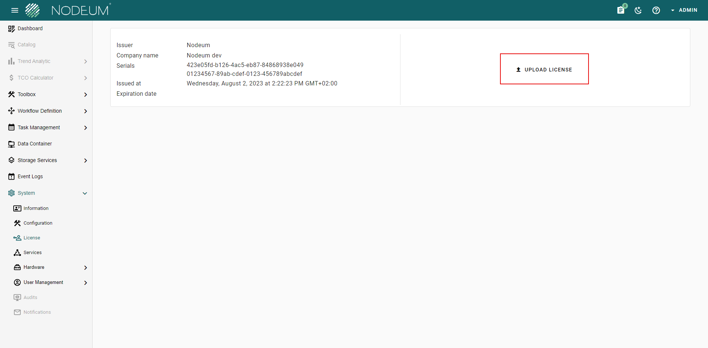Expand the Trend Analytic chevron
Viewport: 708px width, 348px height.
(86, 61)
